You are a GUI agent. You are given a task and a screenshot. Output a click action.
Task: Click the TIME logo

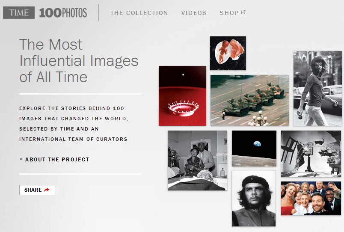(x=19, y=12)
